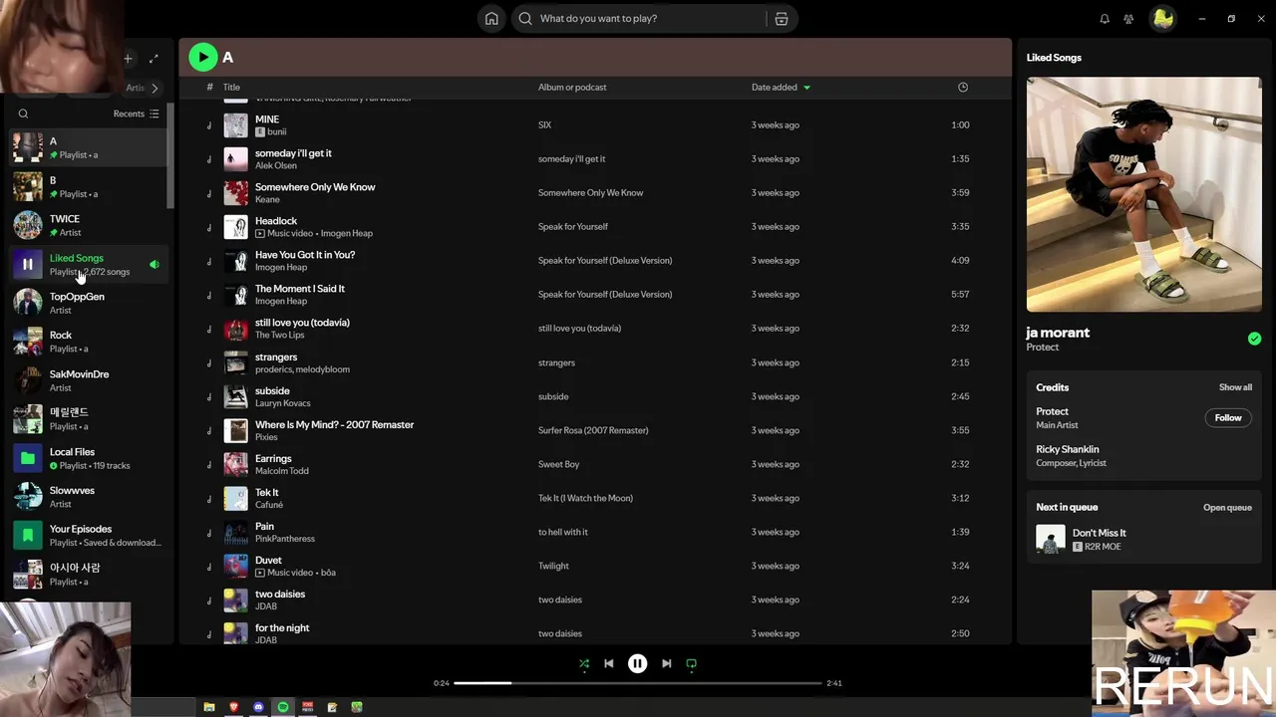Play playlist A with green button

(x=203, y=58)
